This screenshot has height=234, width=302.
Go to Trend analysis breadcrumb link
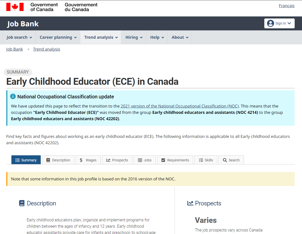[47, 49]
